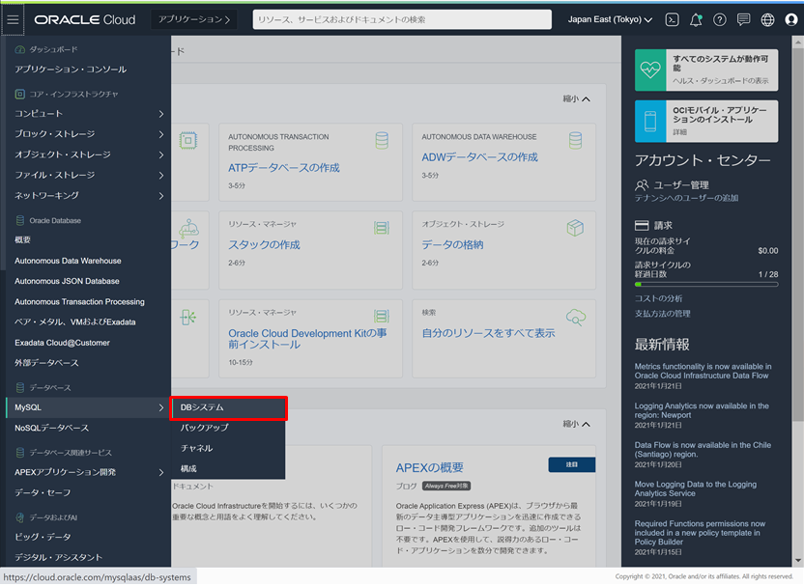Open the feedback chat icon
Screen dimensions: 804x586
(743, 19)
